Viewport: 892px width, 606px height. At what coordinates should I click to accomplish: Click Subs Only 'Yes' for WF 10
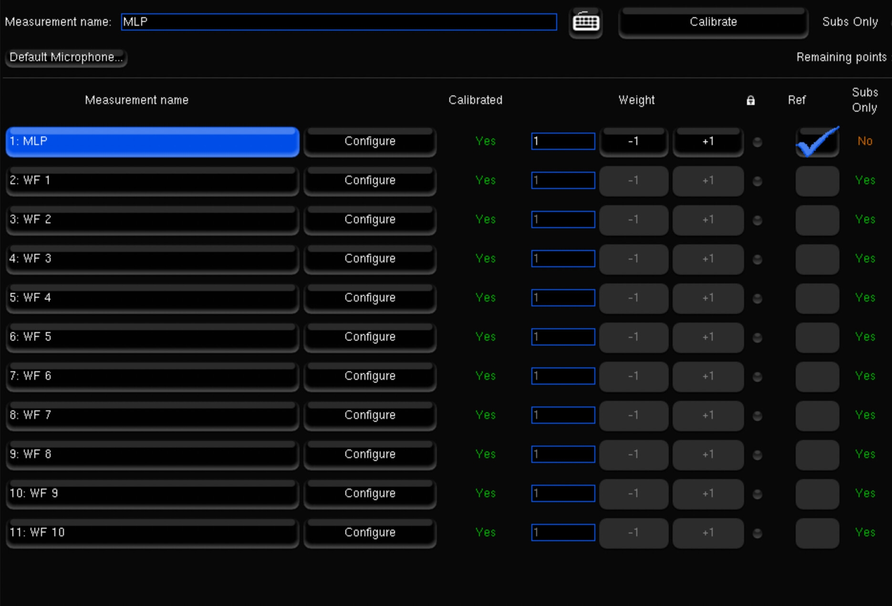coord(865,533)
